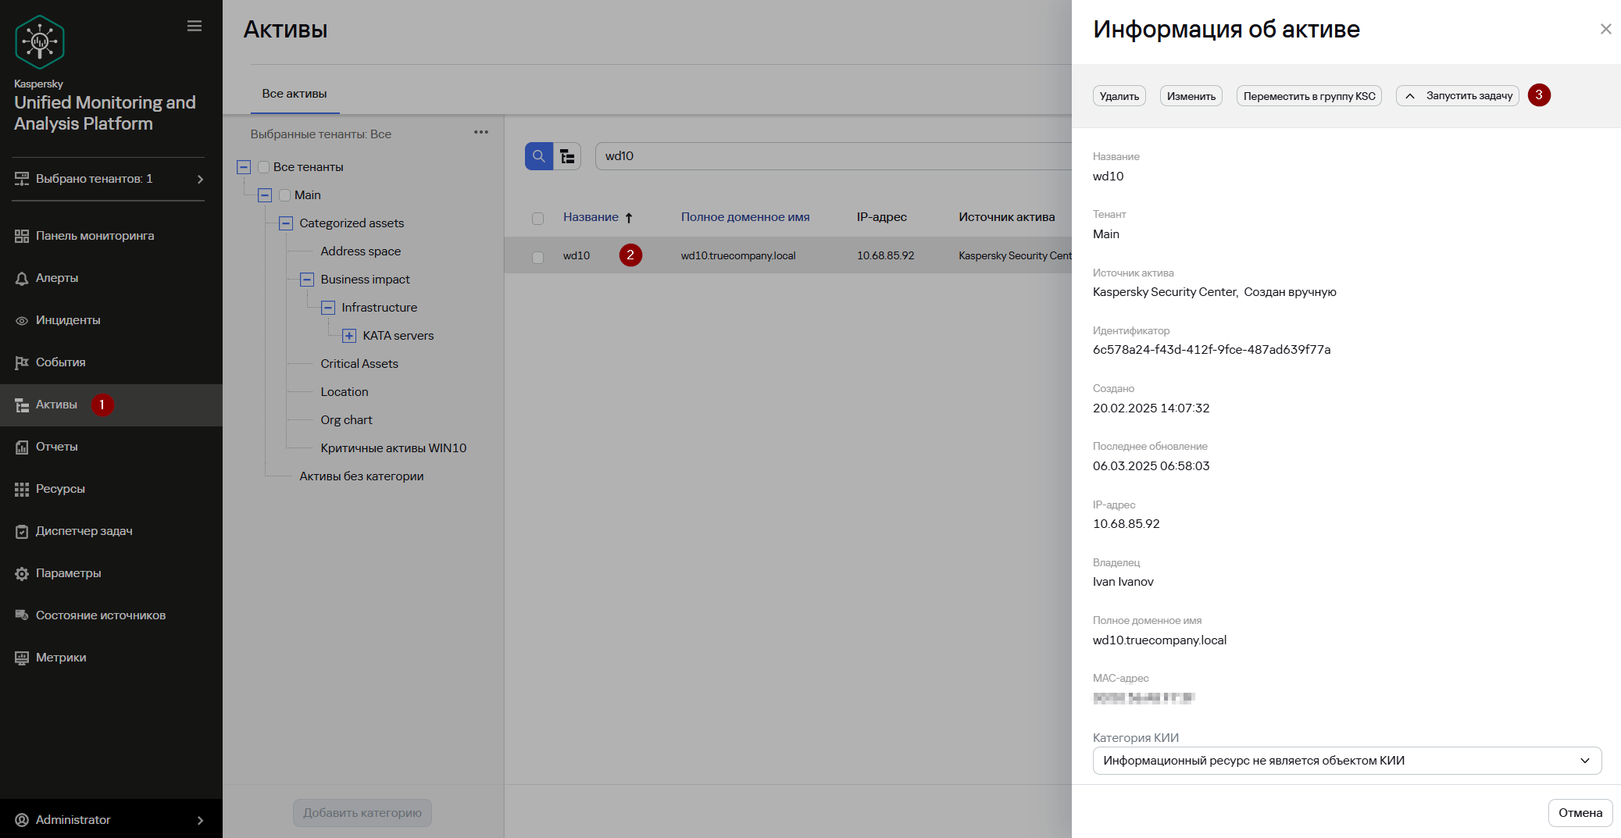1621x838 pixels.
Task: Click the Ресурсы grid icon
Action: coord(22,489)
